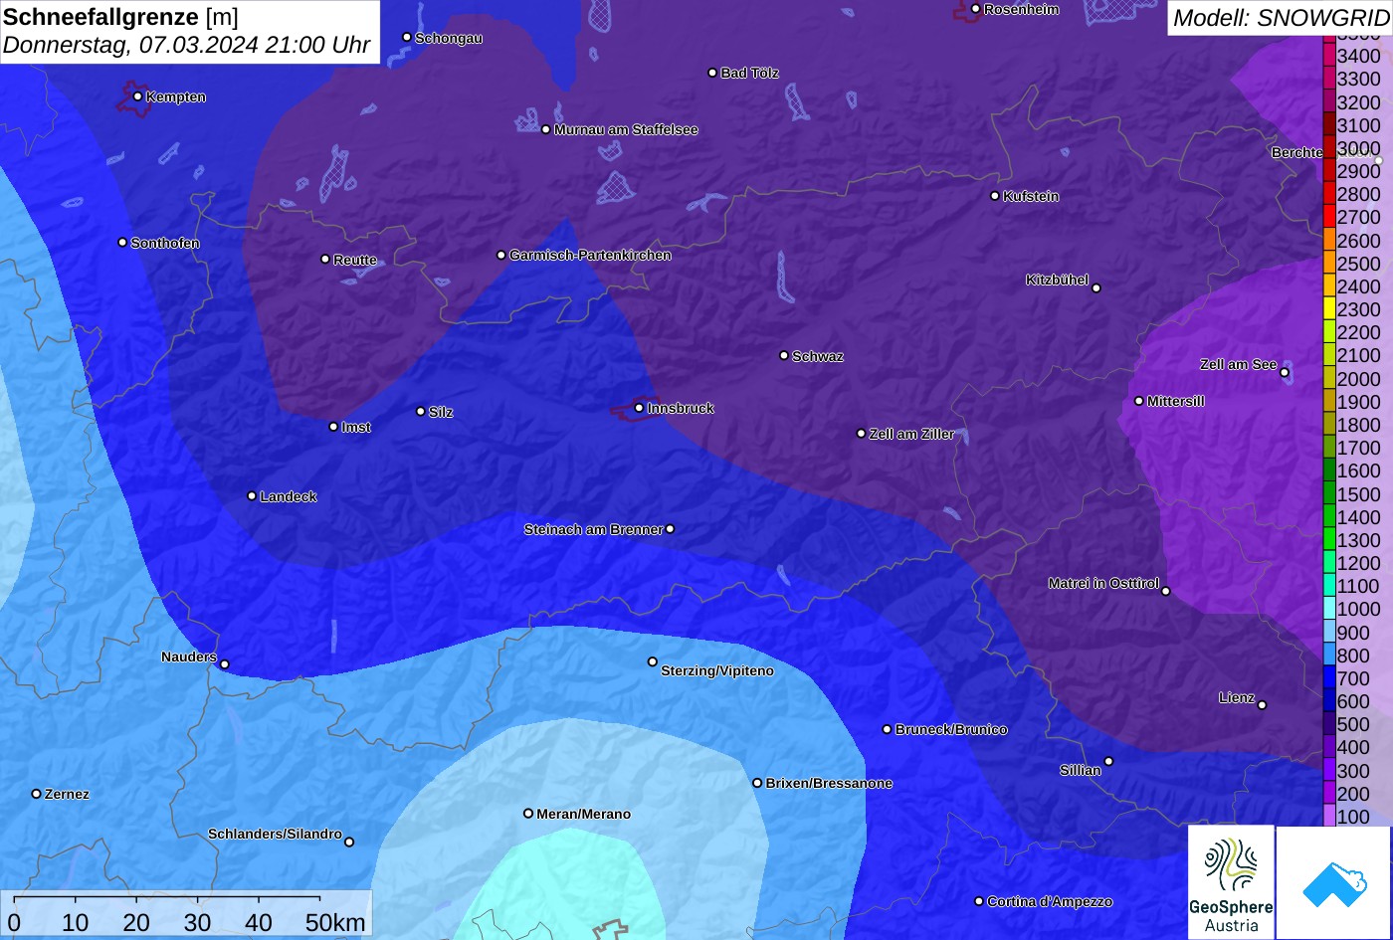The height and width of the screenshot is (940, 1393).
Task: Pick the 1000 m legend color swatch
Action: tap(1329, 609)
